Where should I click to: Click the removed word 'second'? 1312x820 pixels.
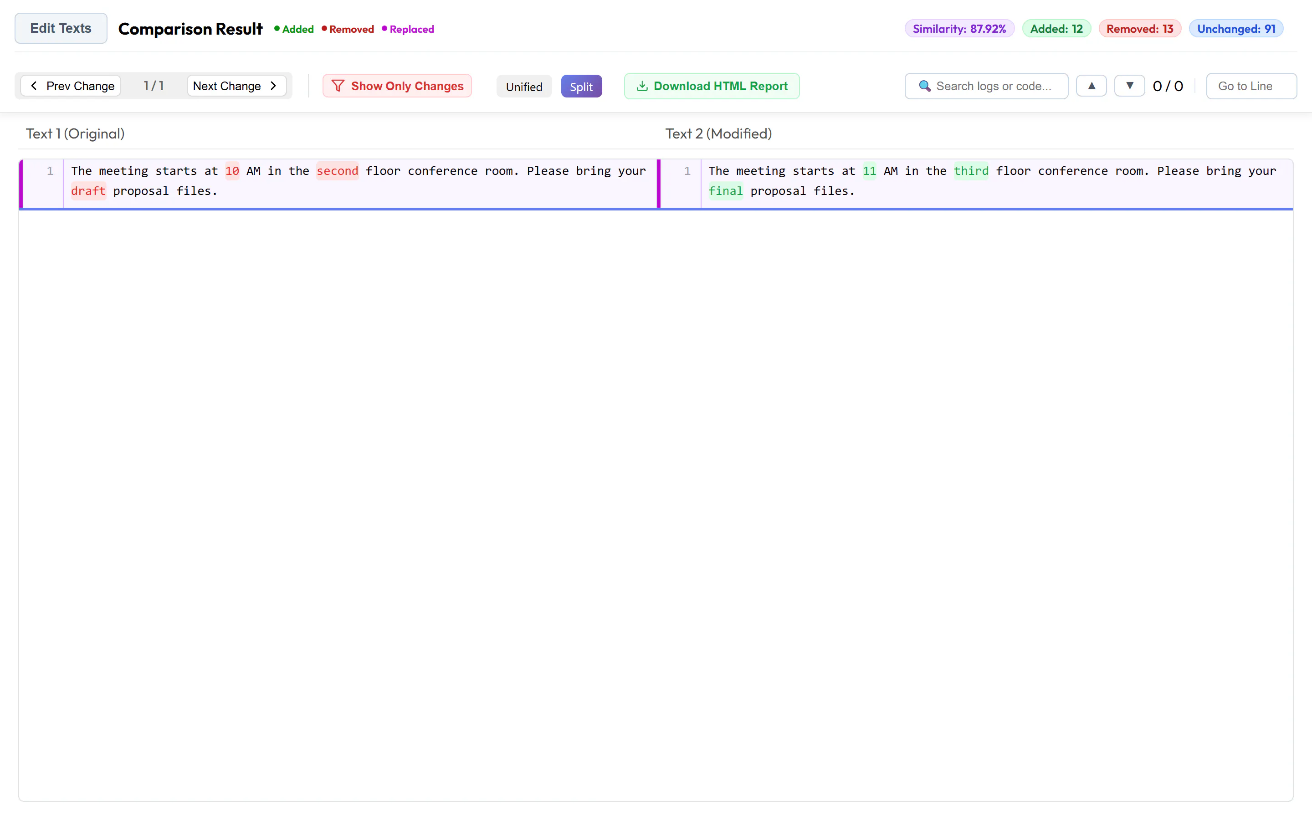337,171
